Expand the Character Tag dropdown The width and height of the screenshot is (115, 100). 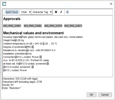click(42, 12)
